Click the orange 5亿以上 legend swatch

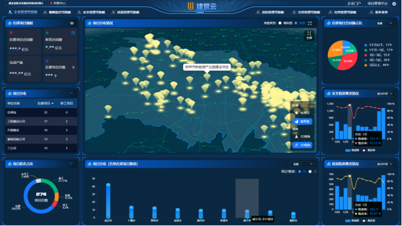[365, 65]
